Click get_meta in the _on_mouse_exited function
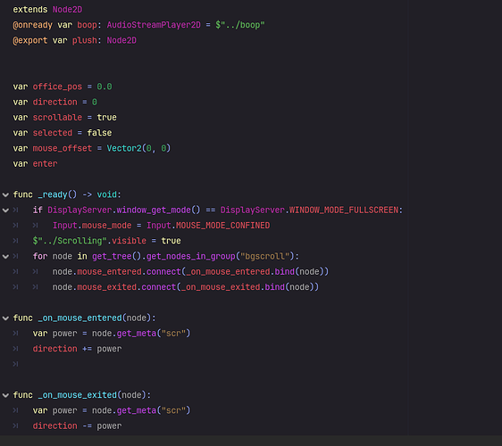The width and height of the screenshot is (502, 446). (x=137, y=410)
